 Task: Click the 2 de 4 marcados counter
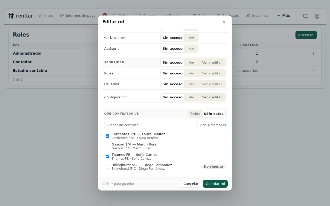tap(213, 125)
